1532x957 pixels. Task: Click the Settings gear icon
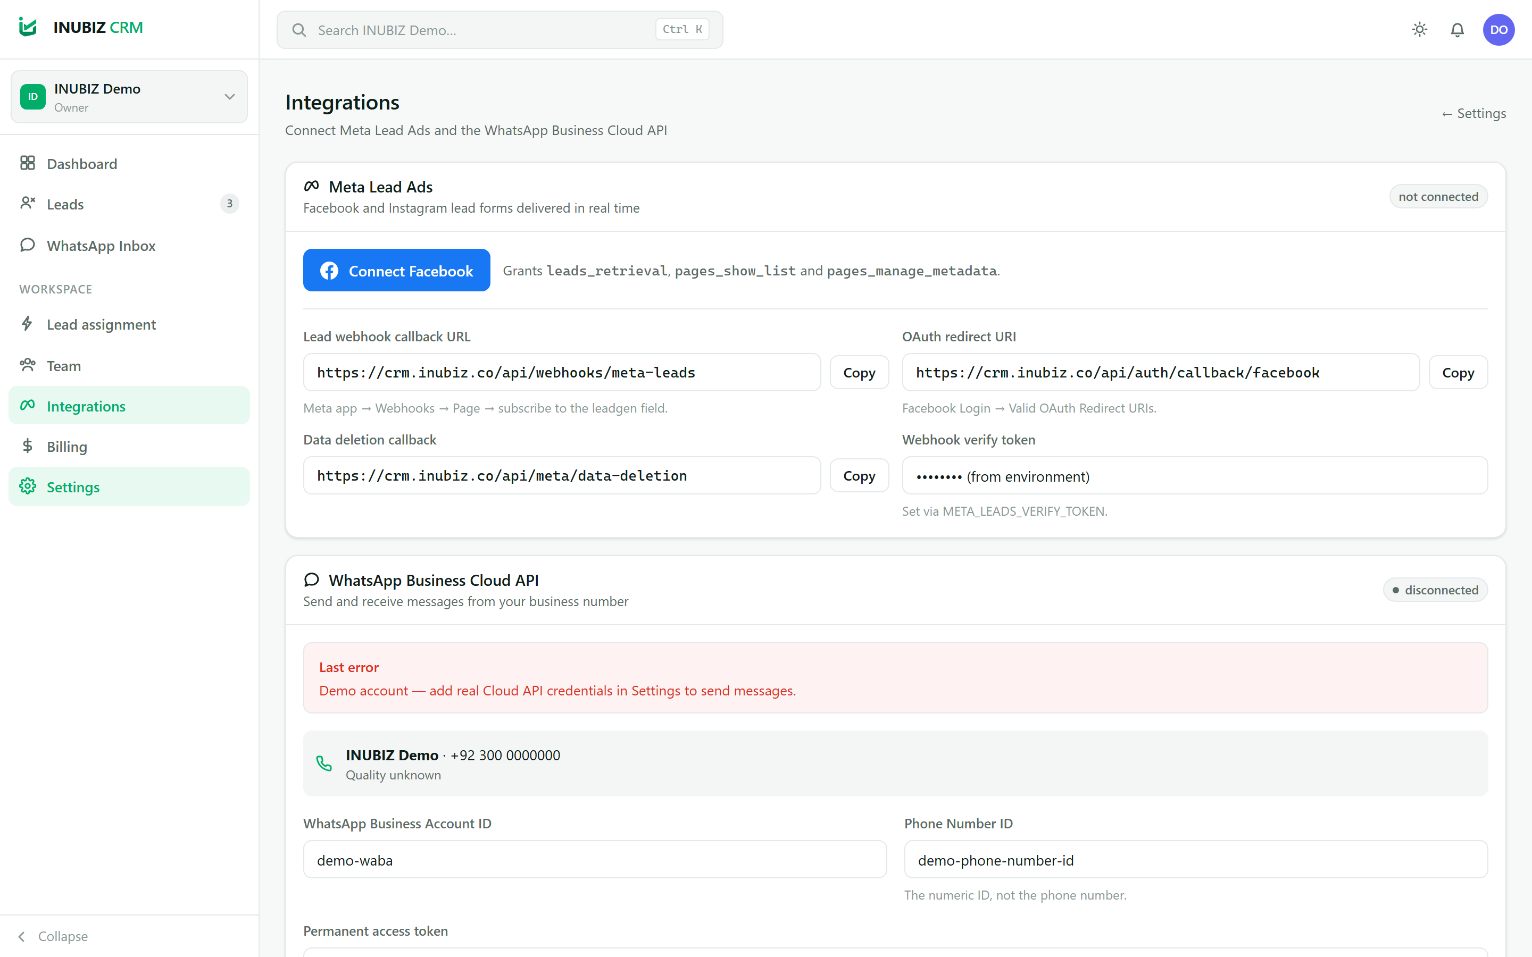coord(27,486)
